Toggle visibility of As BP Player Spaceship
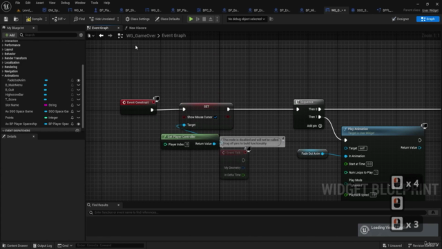This screenshot has height=249, width=442. pos(78,124)
